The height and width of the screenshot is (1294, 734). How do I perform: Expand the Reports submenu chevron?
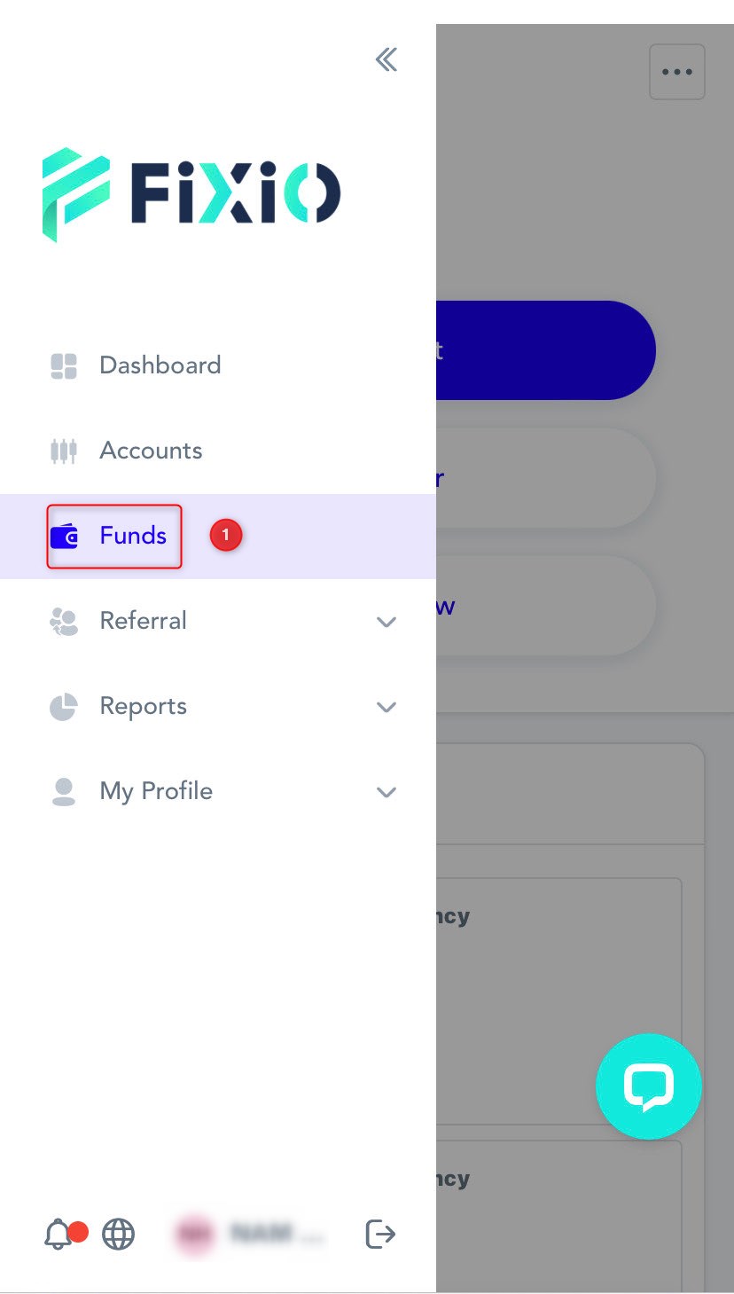click(x=387, y=707)
